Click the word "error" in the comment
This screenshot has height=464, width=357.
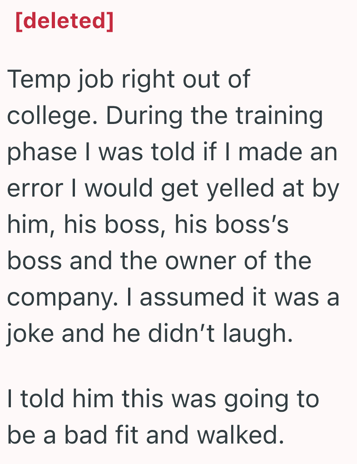pyautogui.click(x=35, y=188)
